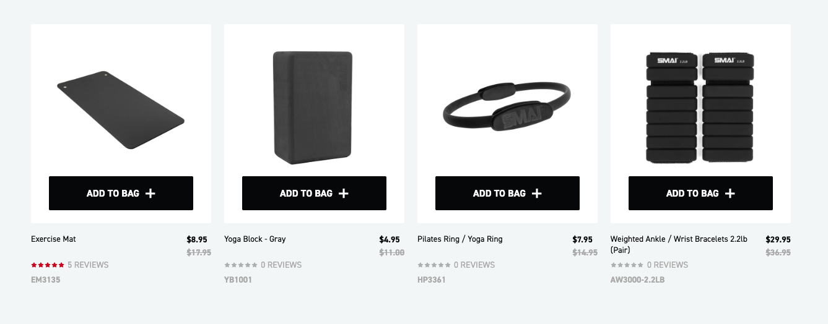Image resolution: width=828 pixels, height=324 pixels.
Task: Click the red star rating for Exercise Mat
Action: (x=48, y=265)
